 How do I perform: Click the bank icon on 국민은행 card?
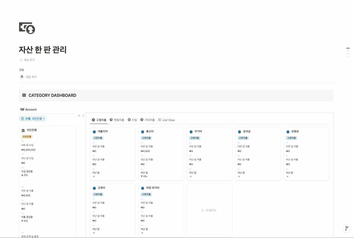(23, 130)
